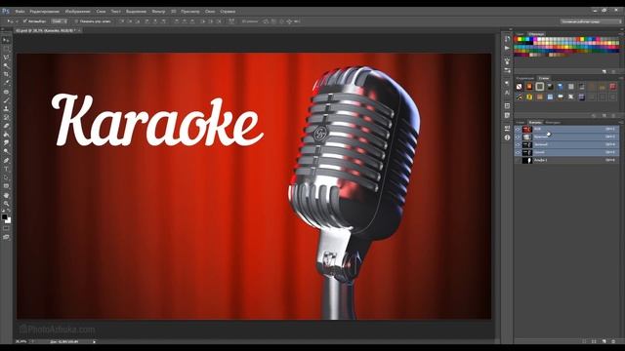The image size is (625, 351).
Task: Select the Красный channel row
Action: 566,136
